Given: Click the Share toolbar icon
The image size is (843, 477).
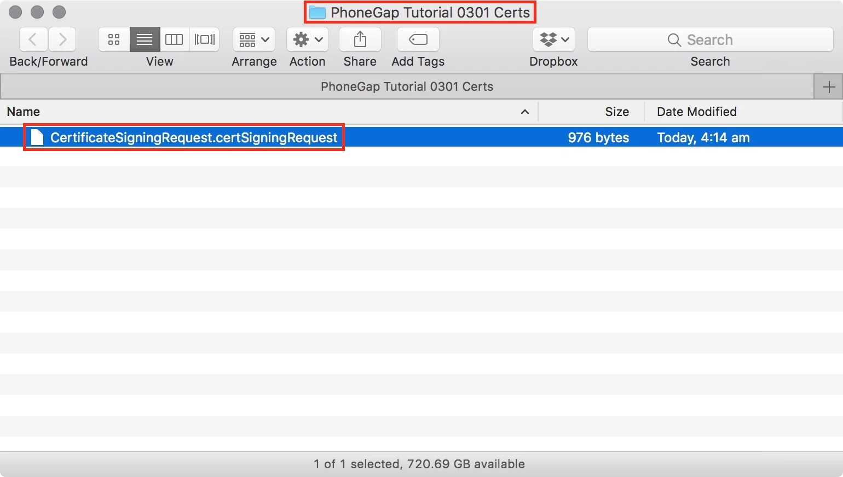Looking at the screenshot, I should tap(360, 39).
